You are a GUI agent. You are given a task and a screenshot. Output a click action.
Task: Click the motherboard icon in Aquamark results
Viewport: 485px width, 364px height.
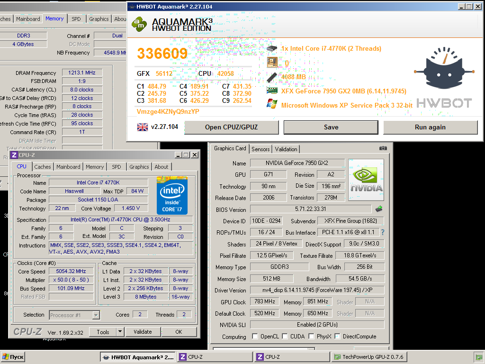point(272,63)
